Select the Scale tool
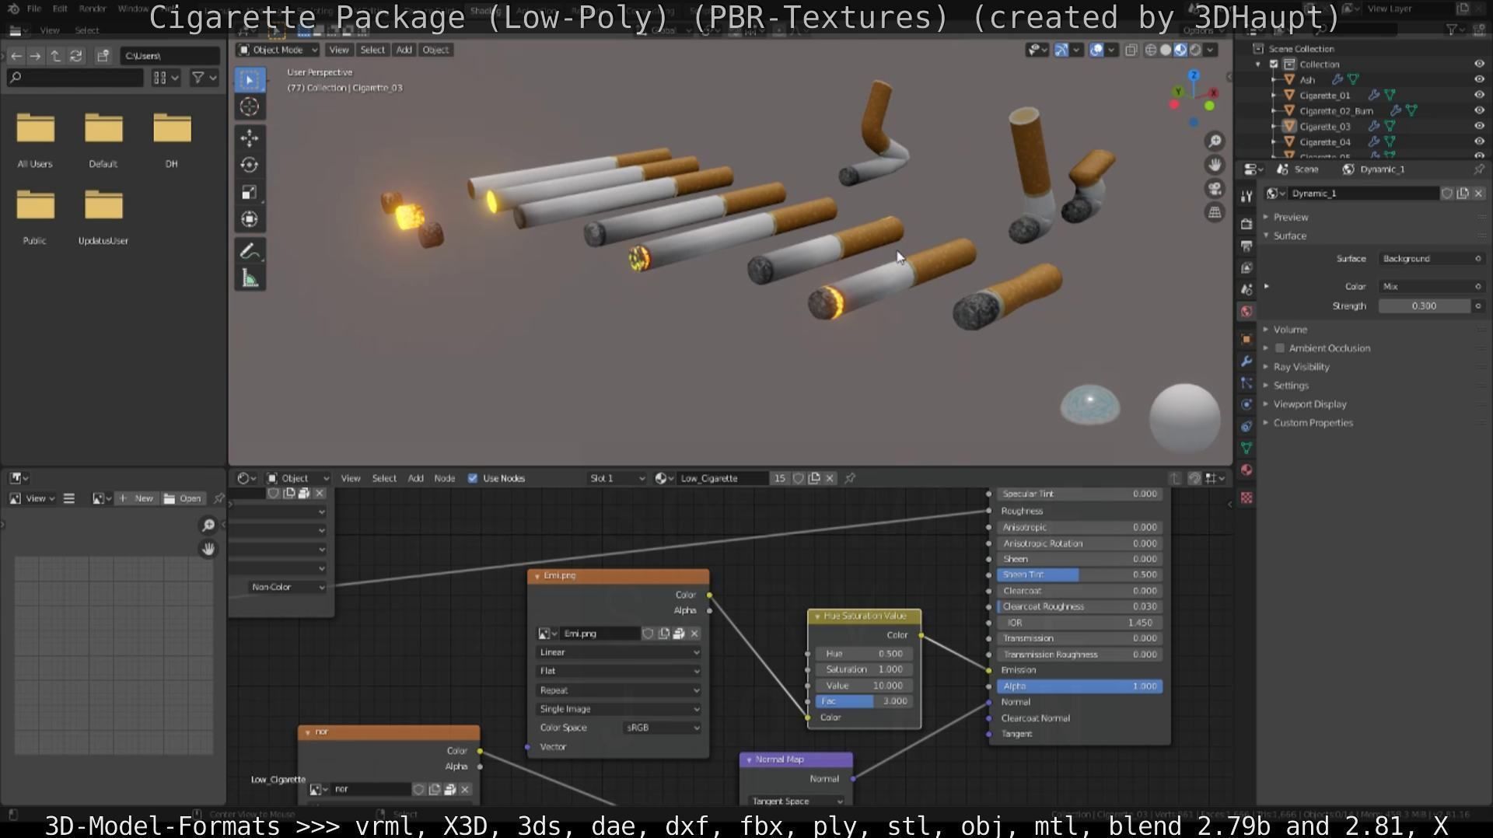Viewport: 1493px width, 838px height. click(250, 192)
